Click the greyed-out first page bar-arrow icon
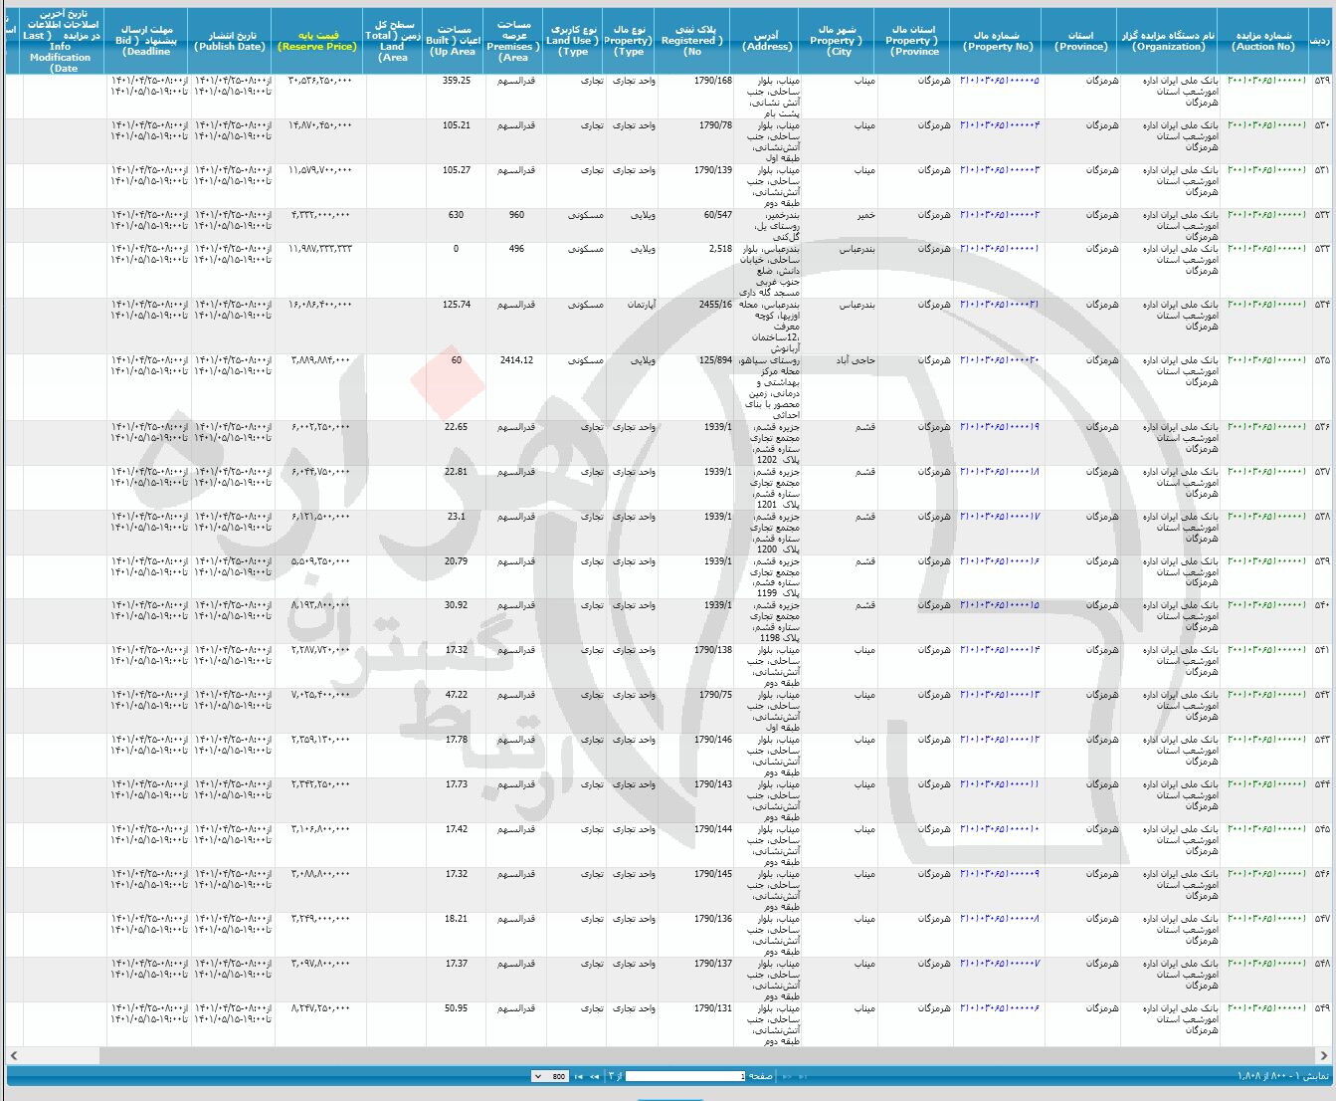Viewport: 1336px width, 1101px height. [x=802, y=1076]
